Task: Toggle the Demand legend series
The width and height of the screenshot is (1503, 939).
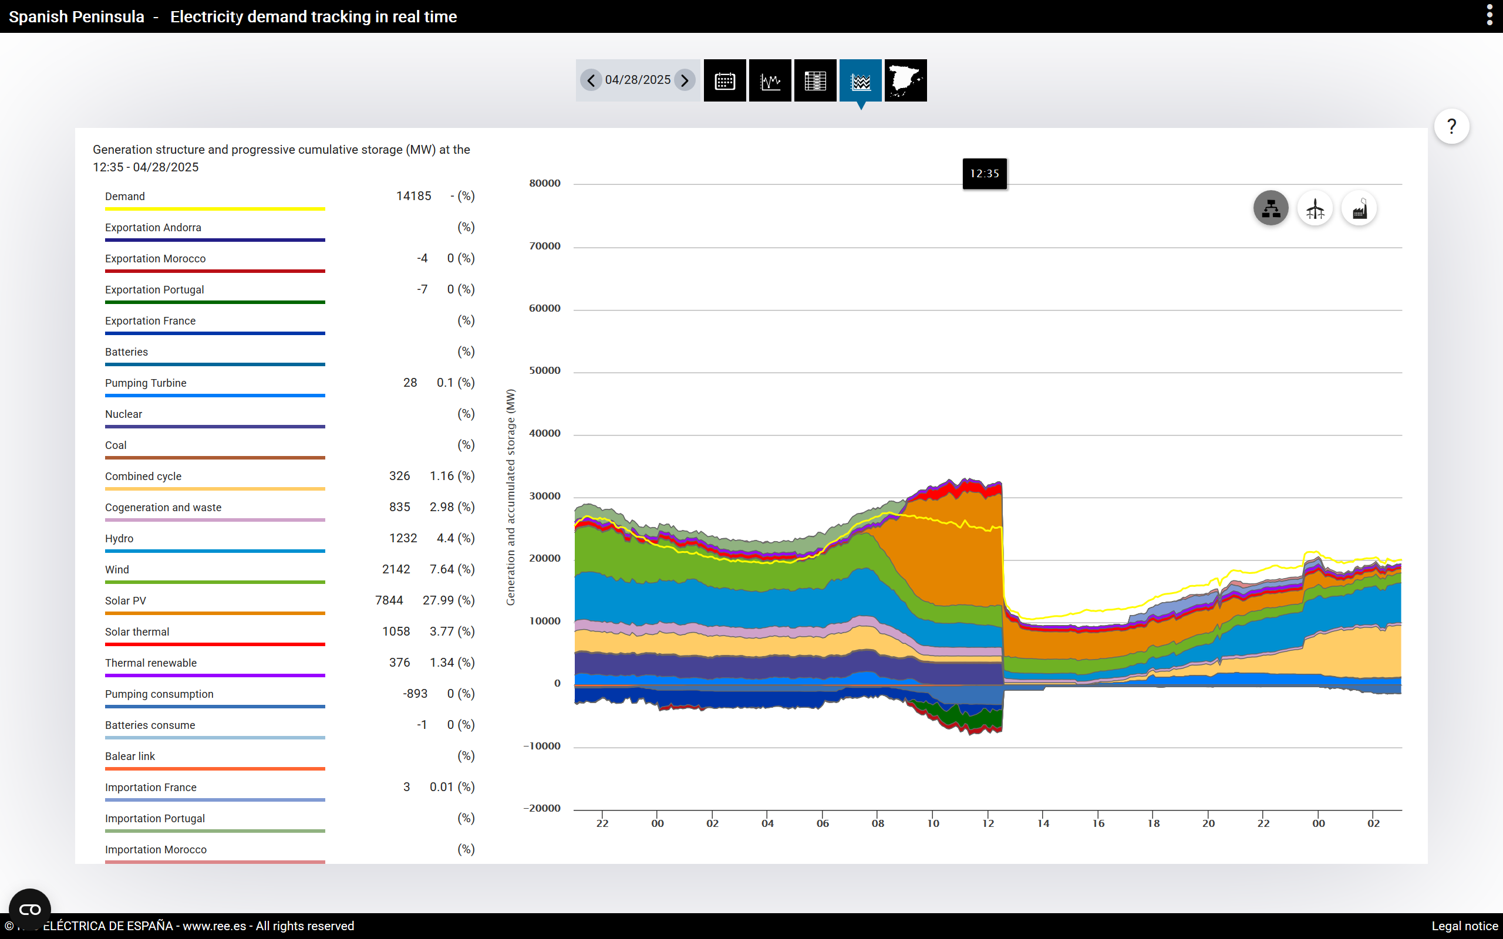Action: click(x=125, y=196)
